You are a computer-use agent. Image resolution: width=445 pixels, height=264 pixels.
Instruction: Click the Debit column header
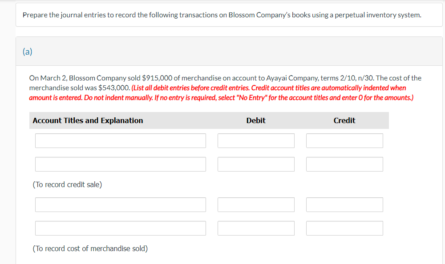tap(255, 120)
